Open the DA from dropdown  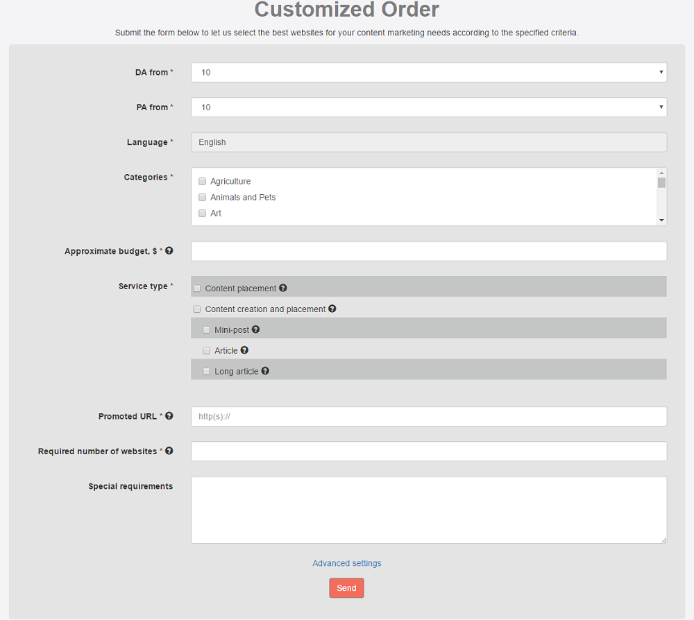(x=429, y=72)
